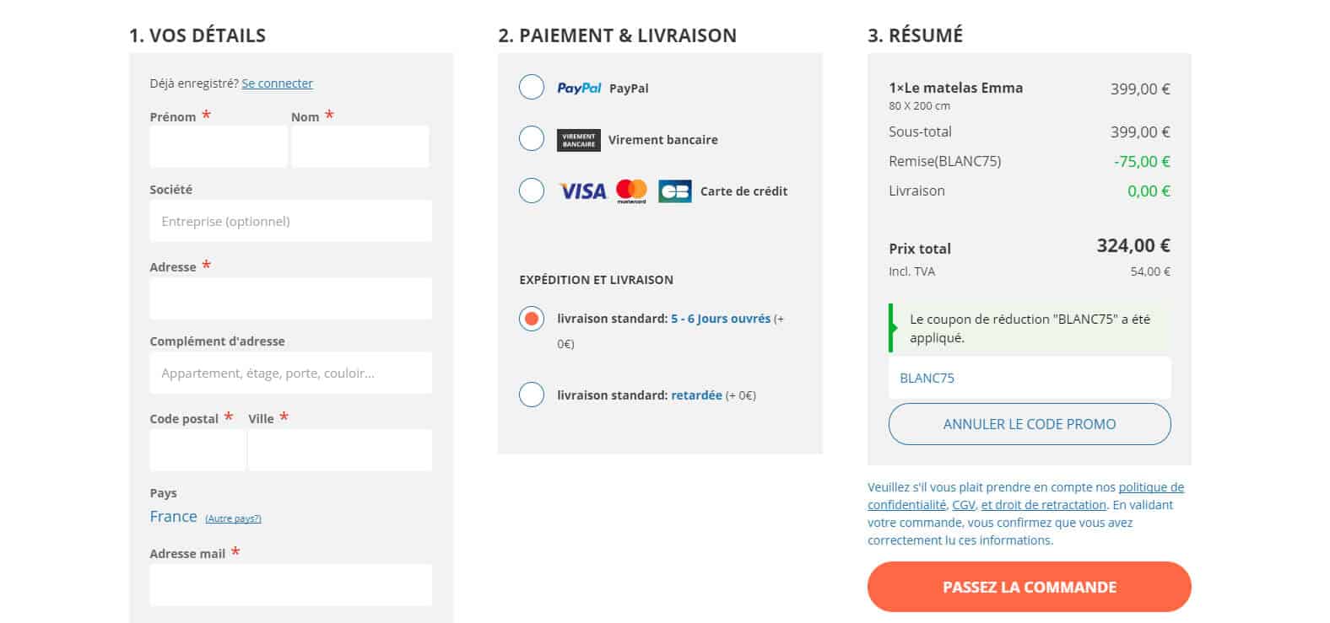Open the politique de confidentialité link
The height and width of the screenshot is (623, 1330).
[x=1151, y=487]
